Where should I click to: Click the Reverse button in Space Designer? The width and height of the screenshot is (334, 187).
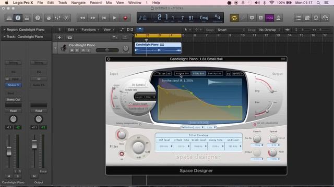[237, 74]
